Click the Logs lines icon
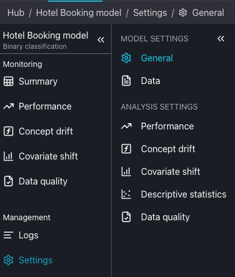 [x=8, y=235]
